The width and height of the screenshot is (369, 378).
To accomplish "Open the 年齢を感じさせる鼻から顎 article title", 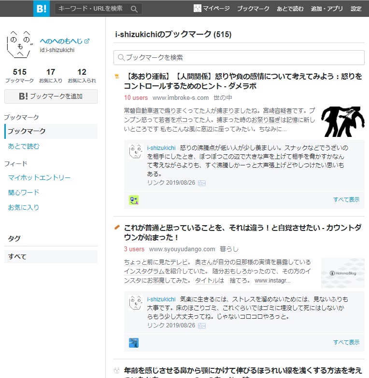I will (x=243, y=372).
